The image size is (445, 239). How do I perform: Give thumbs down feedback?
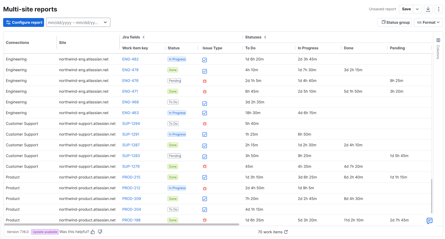pyautogui.click(x=100, y=232)
